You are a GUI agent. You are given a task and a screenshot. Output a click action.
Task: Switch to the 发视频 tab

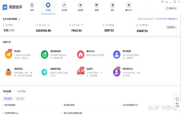80,7
